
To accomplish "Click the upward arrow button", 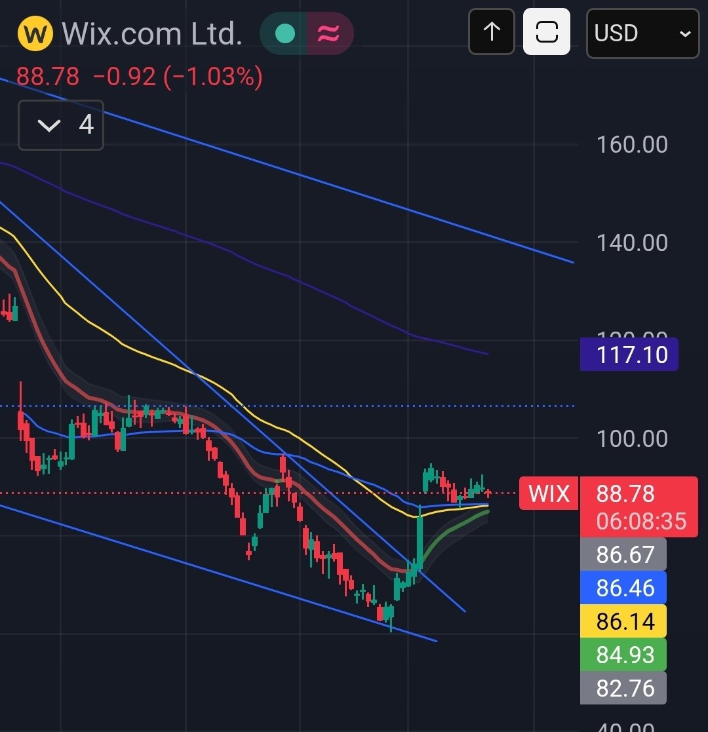I will [x=491, y=31].
